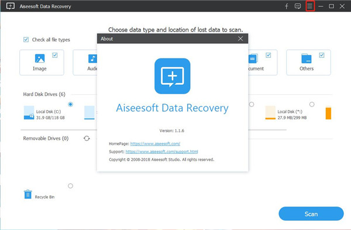Uncheck the Document file type checkbox

[268, 55]
